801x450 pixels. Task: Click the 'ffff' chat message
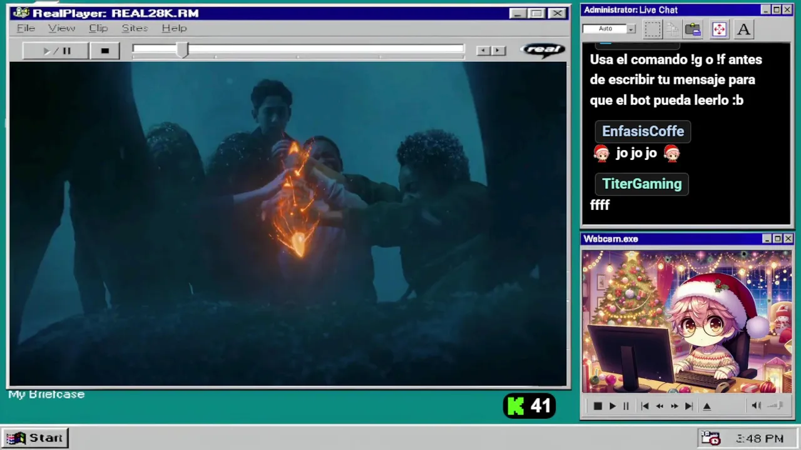[599, 205]
